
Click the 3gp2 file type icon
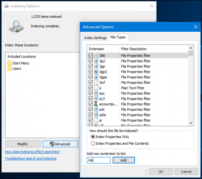click(x=96, y=72)
